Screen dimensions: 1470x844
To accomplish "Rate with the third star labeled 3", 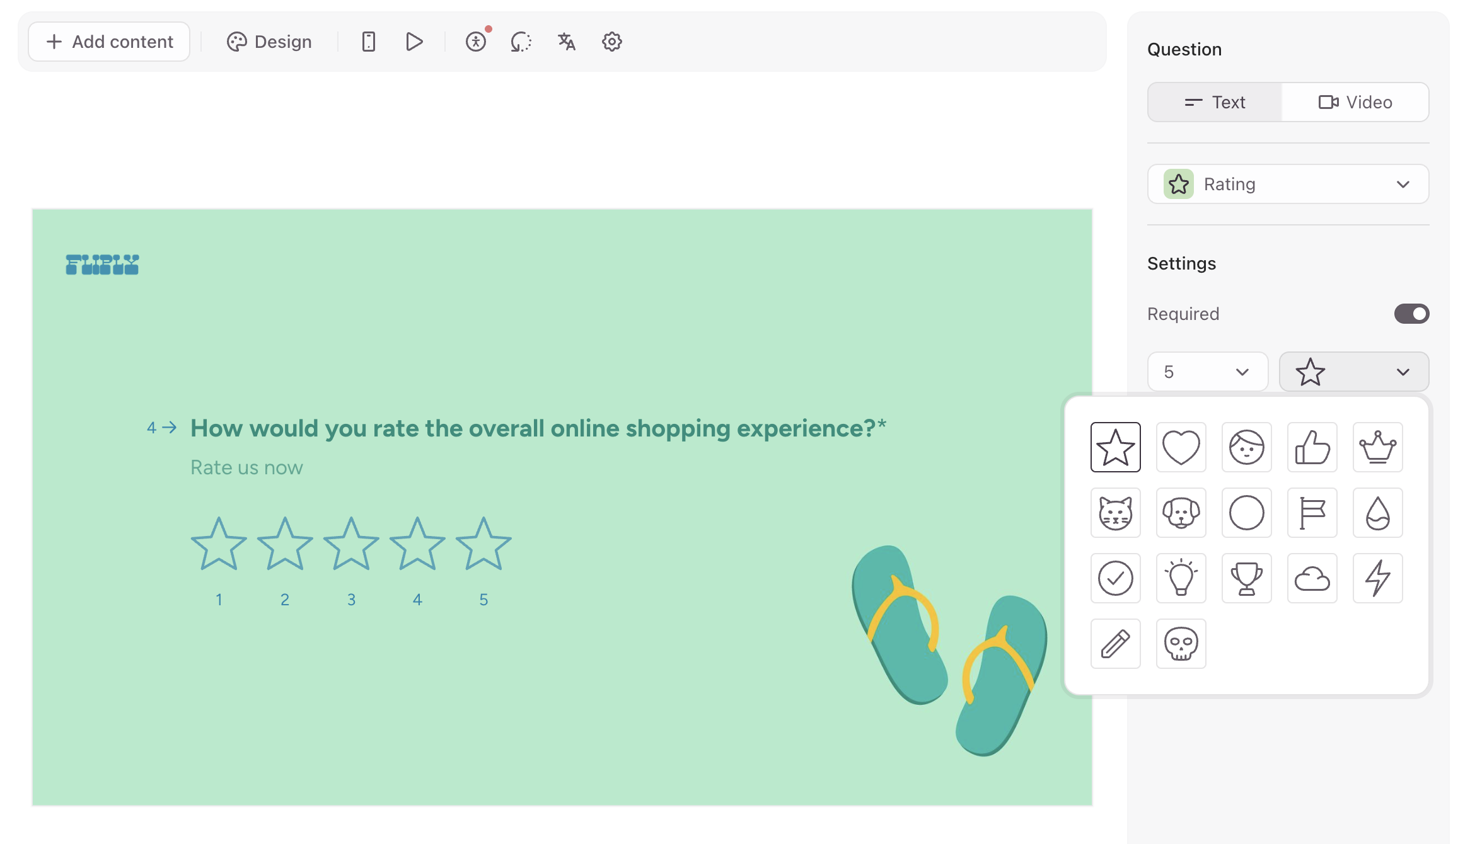I will coord(351,544).
